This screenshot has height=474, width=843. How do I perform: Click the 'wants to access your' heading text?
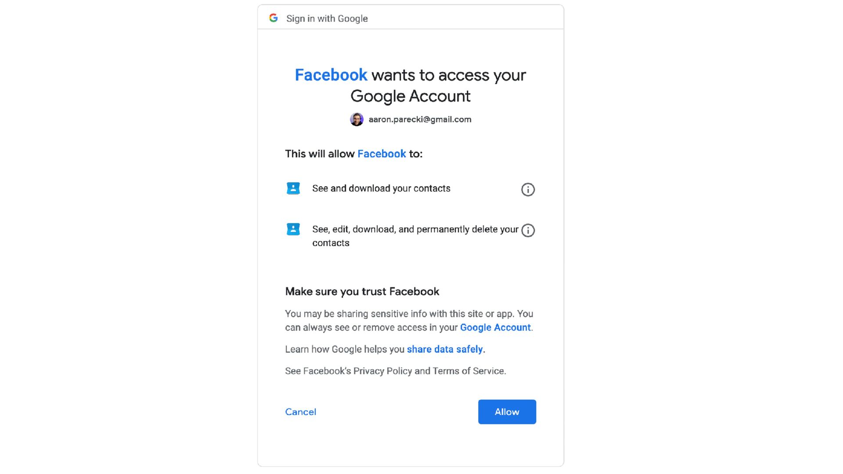pos(448,75)
